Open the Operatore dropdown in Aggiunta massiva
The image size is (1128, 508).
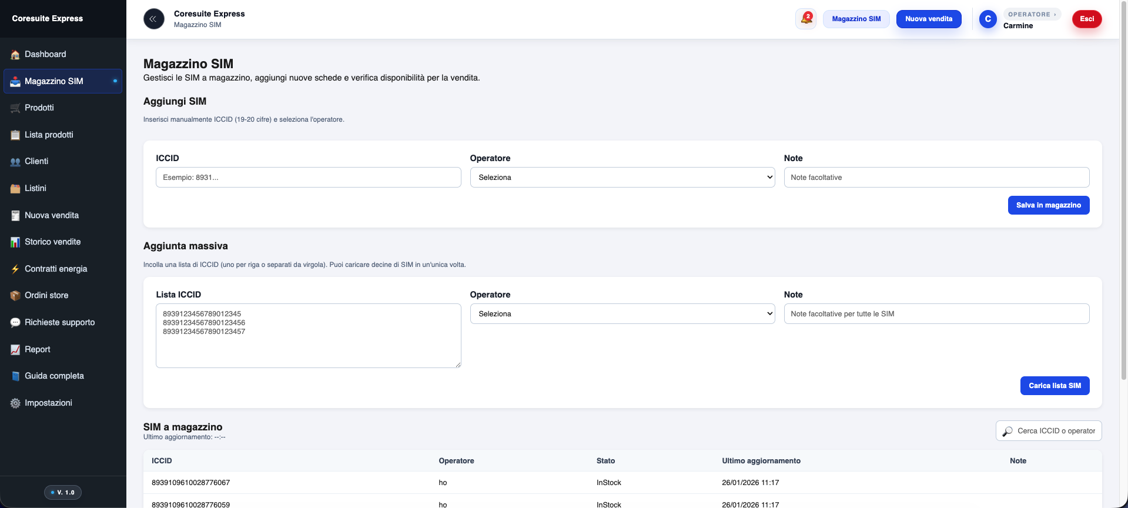(622, 314)
